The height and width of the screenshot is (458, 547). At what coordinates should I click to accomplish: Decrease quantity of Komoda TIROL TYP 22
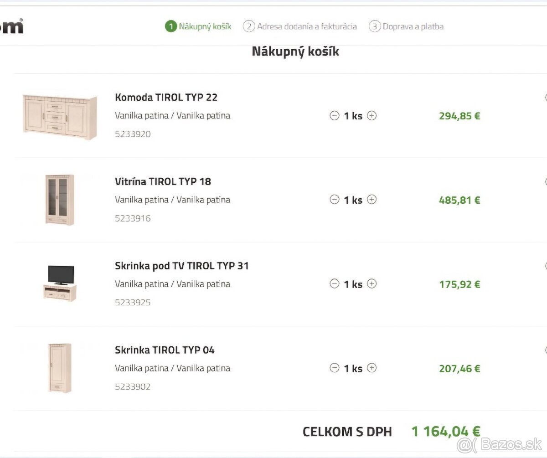pos(335,116)
